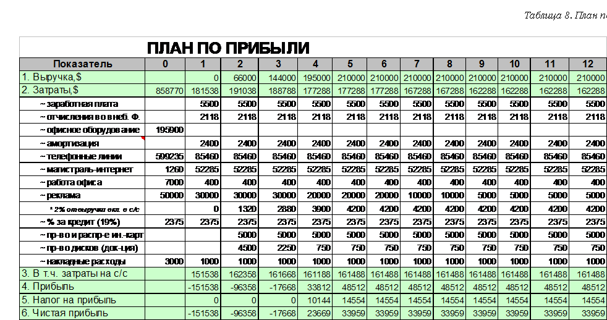
Task: Select the cell with value 188788
Action: pyautogui.click(x=278, y=91)
